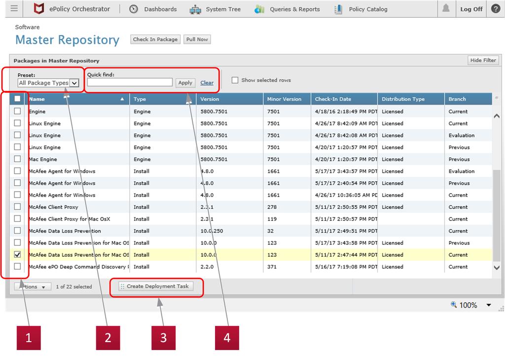Click the McAfee Client Proxy for Mac OsX name

click(69, 219)
